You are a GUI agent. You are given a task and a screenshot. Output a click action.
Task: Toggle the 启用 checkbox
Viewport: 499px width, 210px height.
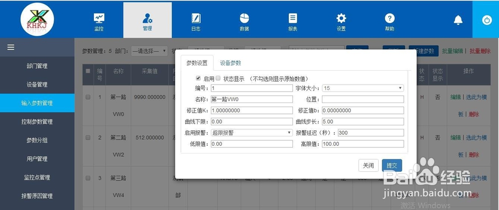click(198, 78)
